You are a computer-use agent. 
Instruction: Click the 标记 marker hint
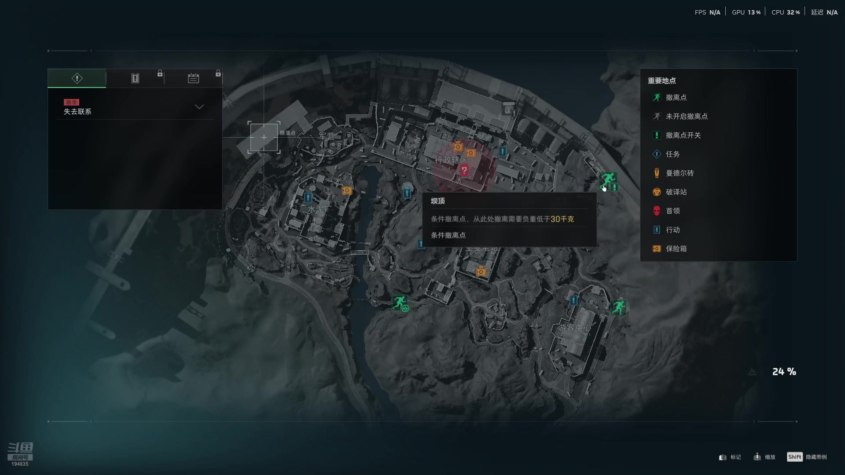[730, 457]
